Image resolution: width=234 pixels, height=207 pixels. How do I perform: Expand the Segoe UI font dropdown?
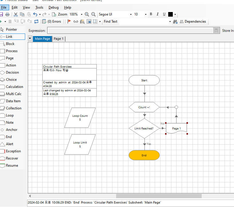click(131, 15)
